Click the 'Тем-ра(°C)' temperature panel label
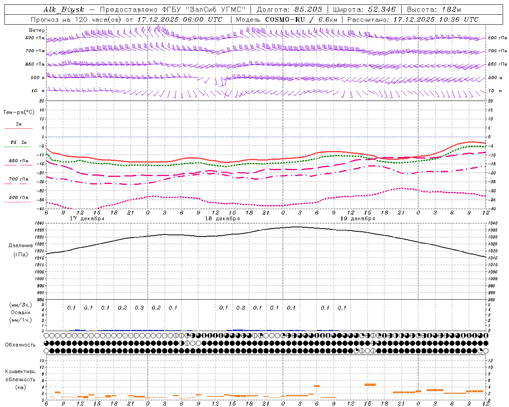The width and height of the screenshot is (509, 407). coord(19,112)
